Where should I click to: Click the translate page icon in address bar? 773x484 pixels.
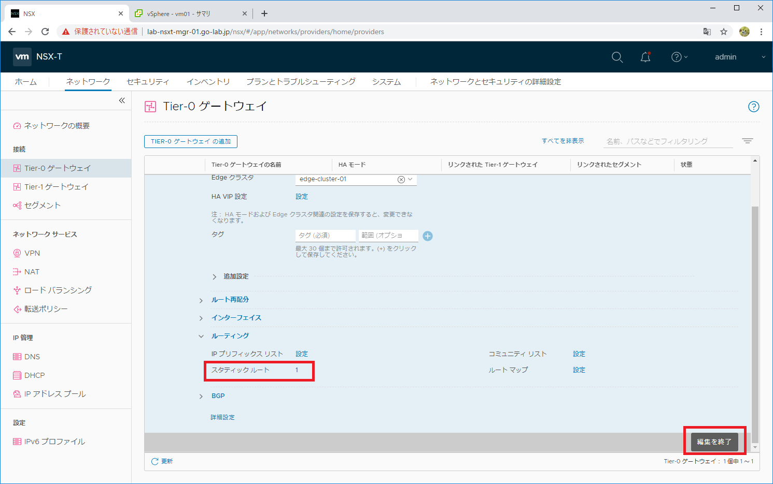pos(707,32)
